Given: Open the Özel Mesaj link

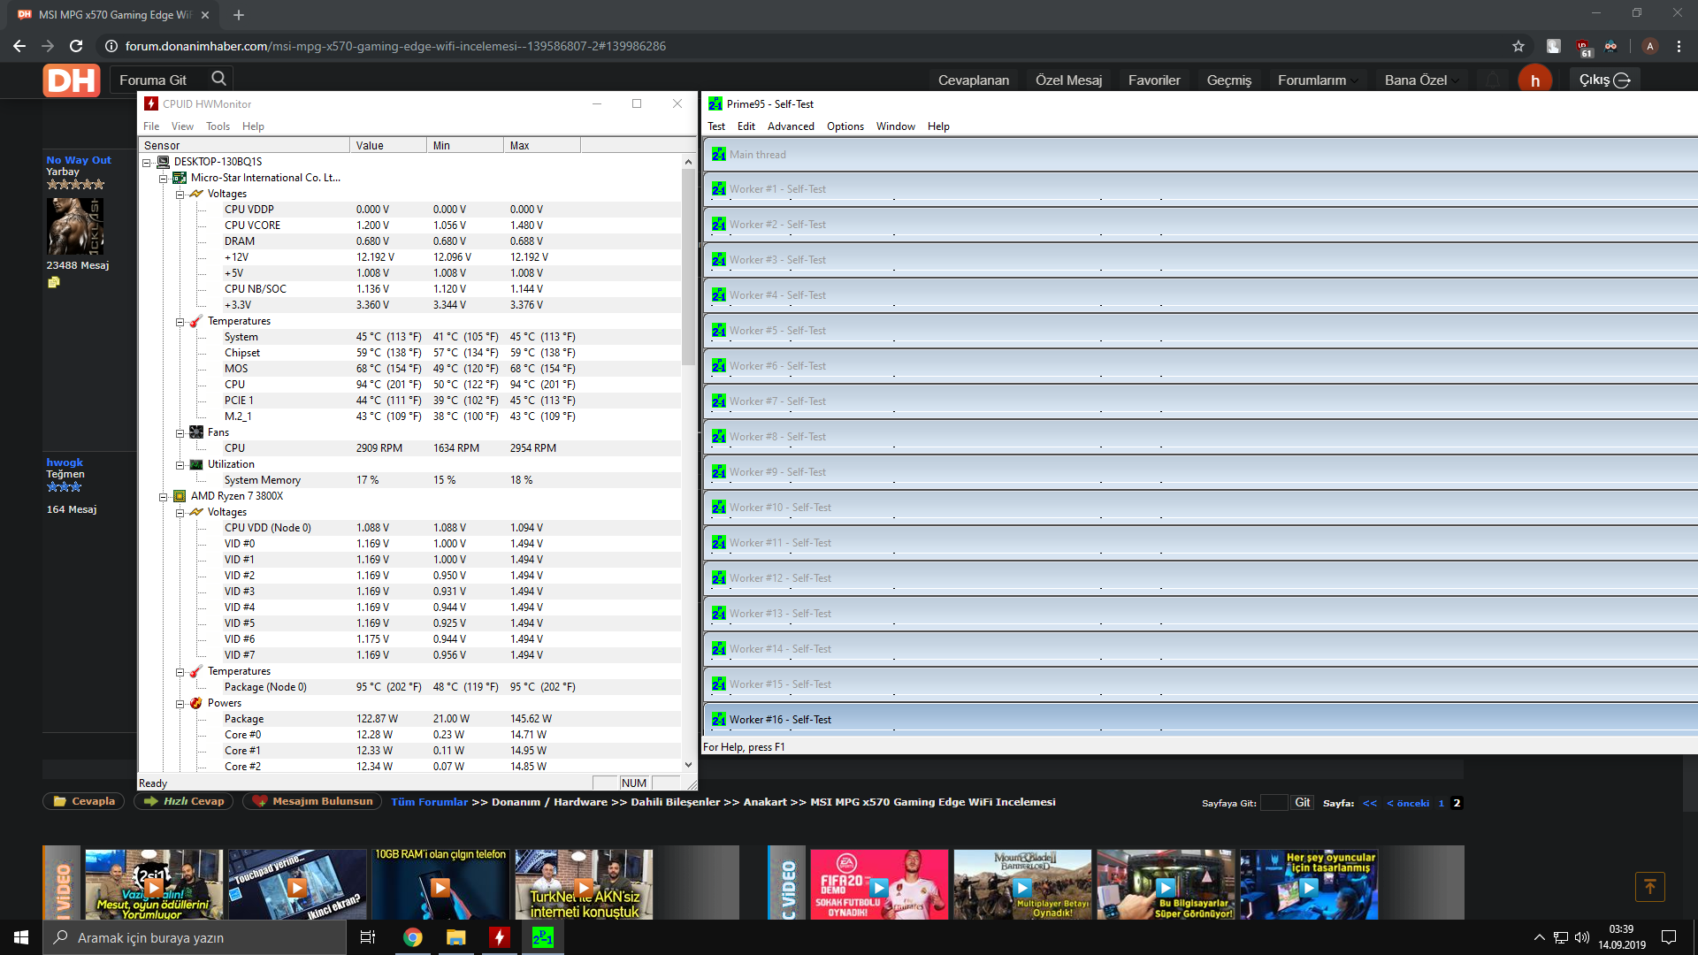Looking at the screenshot, I should tap(1068, 80).
